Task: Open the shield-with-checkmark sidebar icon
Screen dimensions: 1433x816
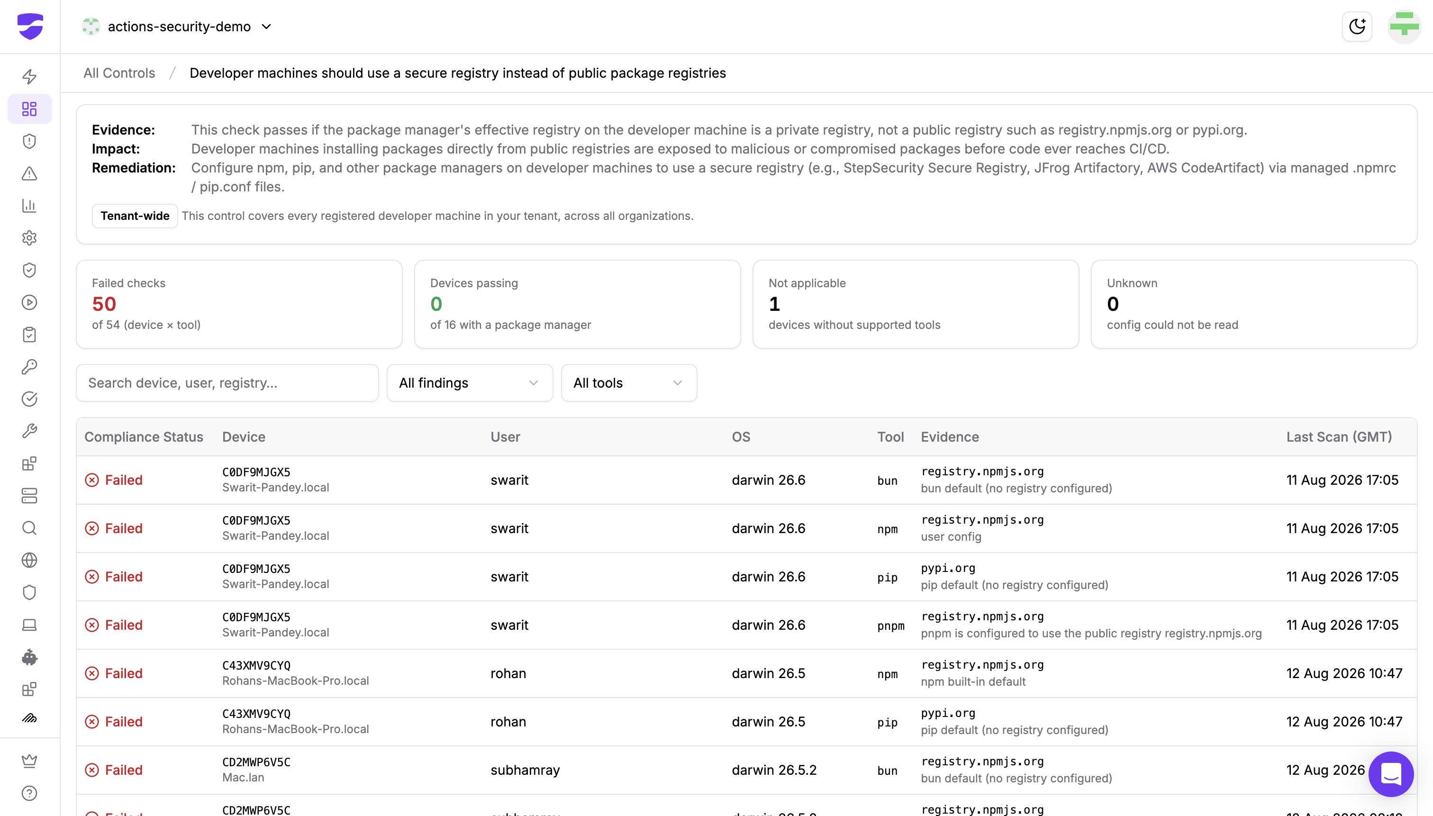Action: tap(30, 270)
